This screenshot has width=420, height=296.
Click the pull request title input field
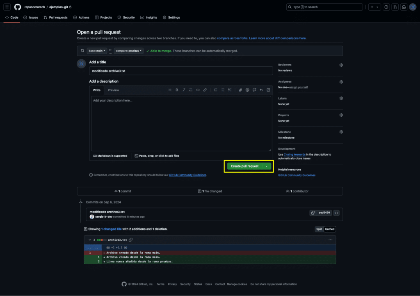tap(181, 71)
